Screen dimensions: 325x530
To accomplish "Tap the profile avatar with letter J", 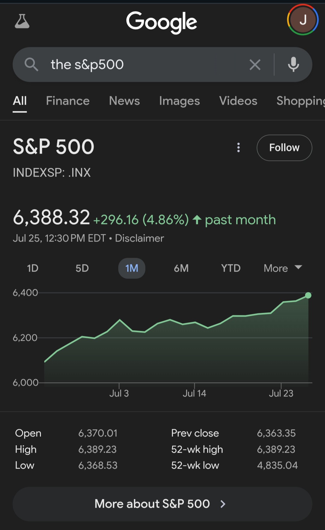I will click(x=302, y=20).
